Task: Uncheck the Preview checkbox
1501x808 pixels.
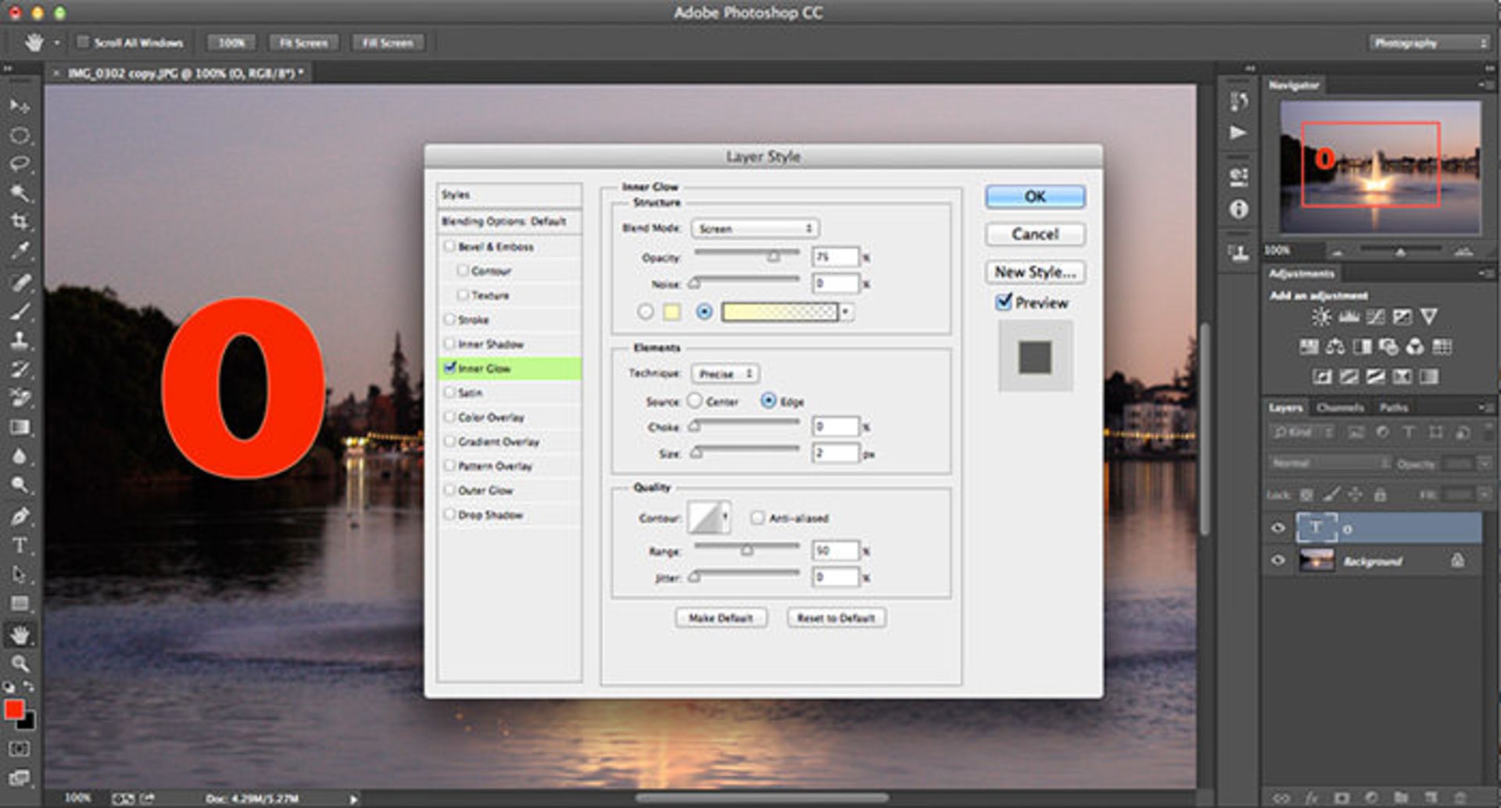Action: [x=1004, y=302]
